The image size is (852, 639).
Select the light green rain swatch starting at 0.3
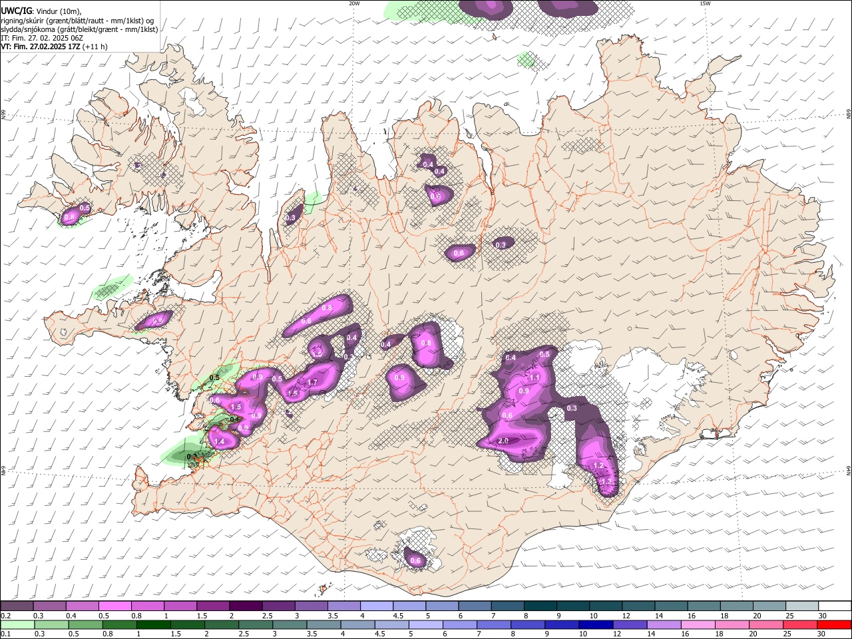point(51,624)
